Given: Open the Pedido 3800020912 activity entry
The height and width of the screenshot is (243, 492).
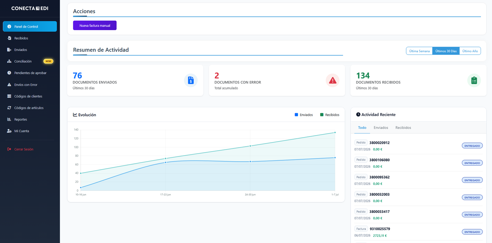Looking at the screenshot, I should (x=419, y=146).
